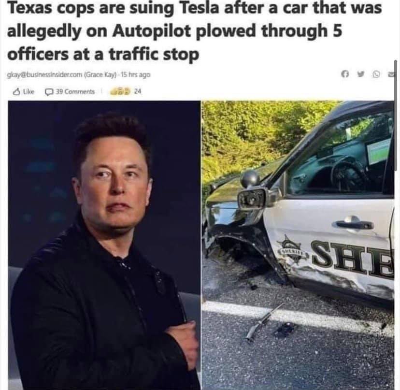Open the Texas cops suing Tesla headline
This screenshot has width=400, height=390.
[194, 31]
